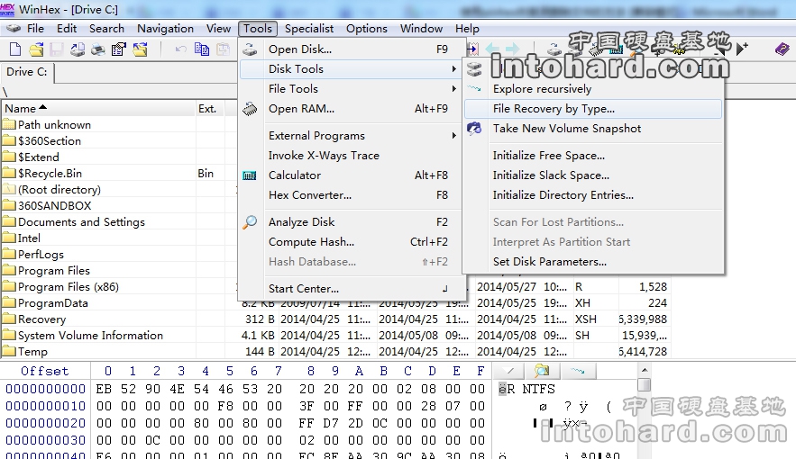Viewport: 796px width, 459px height.
Task: Select the Drive C: tab
Action: coord(27,72)
